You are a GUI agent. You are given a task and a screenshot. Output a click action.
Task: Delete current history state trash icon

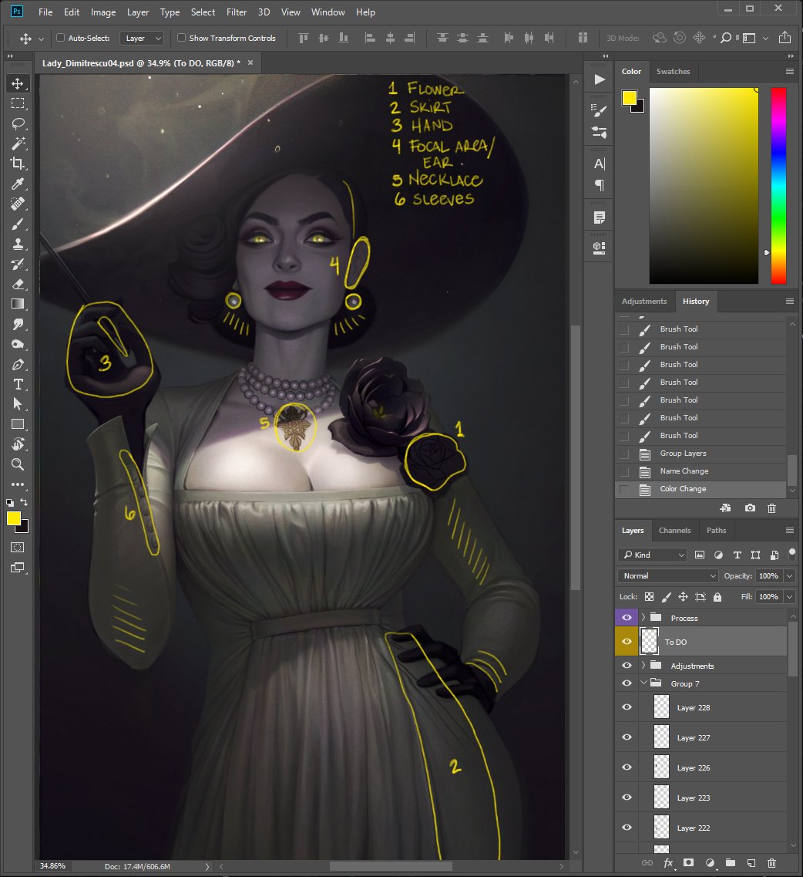click(771, 508)
